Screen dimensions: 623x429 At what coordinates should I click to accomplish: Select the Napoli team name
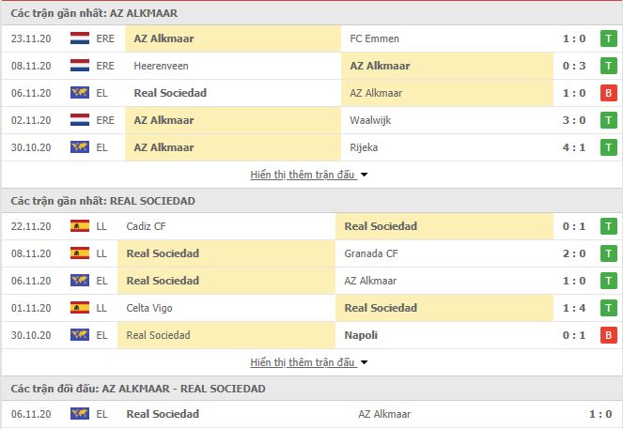point(361,335)
